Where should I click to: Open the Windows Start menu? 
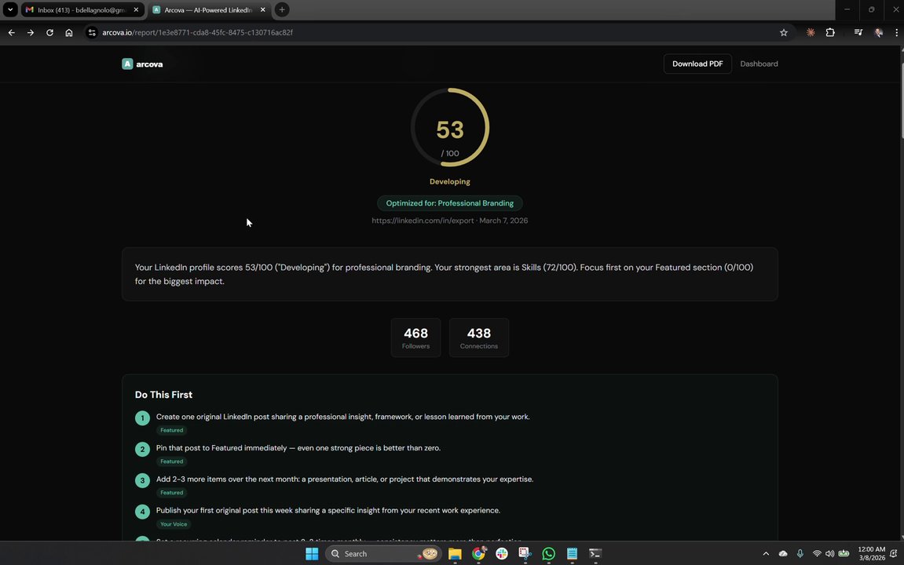pyautogui.click(x=312, y=553)
